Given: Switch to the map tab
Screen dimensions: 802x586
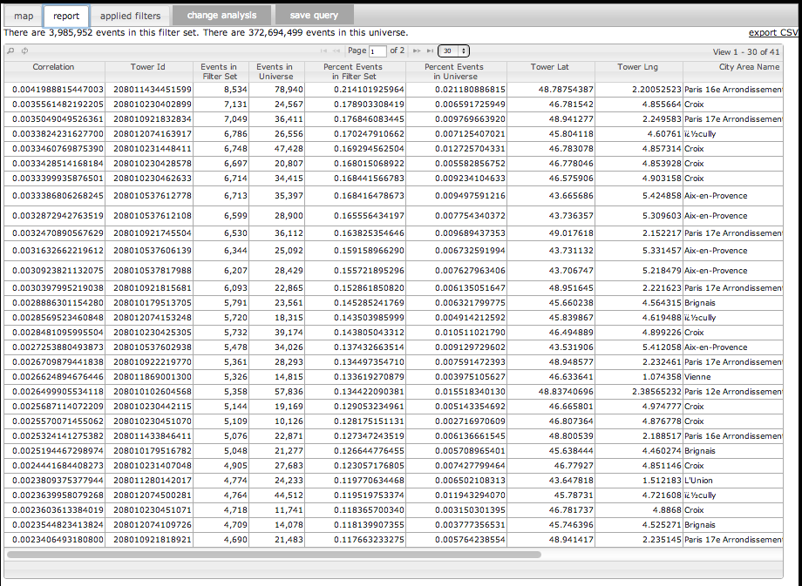Looking at the screenshot, I should point(24,16).
